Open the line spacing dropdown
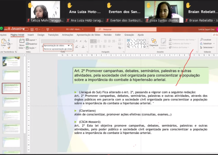 click(114, 41)
